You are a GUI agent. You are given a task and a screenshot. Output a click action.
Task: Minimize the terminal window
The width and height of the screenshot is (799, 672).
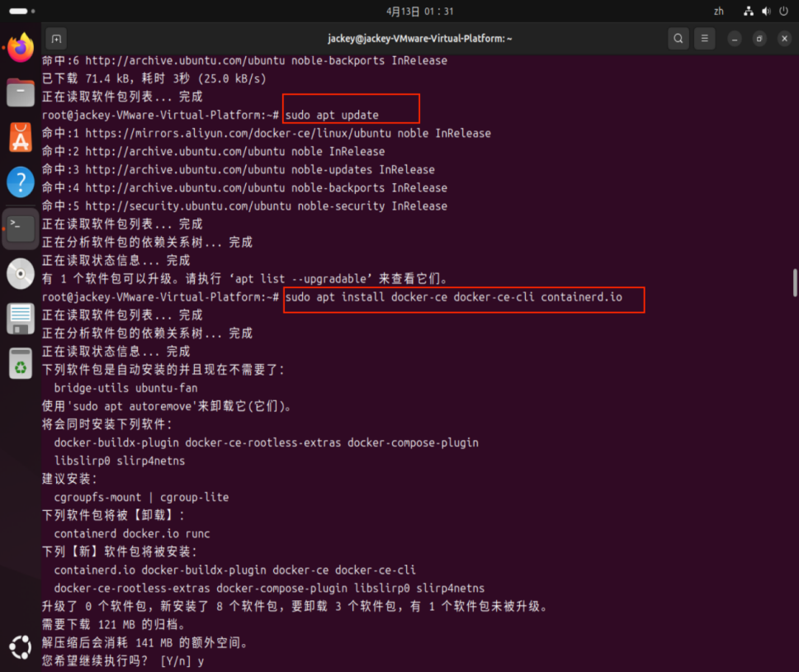click(735, 39)
